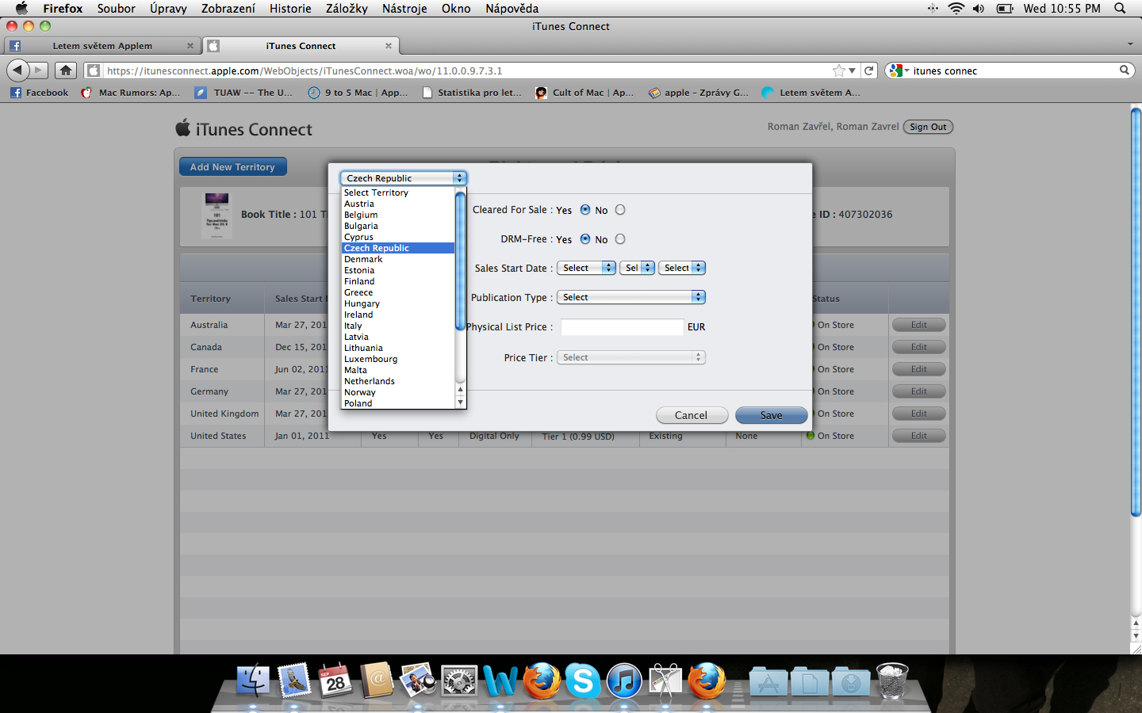
Task: Close the iTunes Connect tab
Action: 389,46
